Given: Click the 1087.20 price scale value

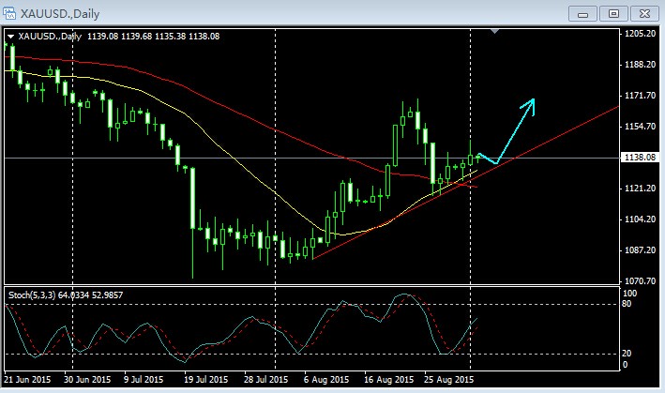Looking at the screenshot, I should point(640,250).
